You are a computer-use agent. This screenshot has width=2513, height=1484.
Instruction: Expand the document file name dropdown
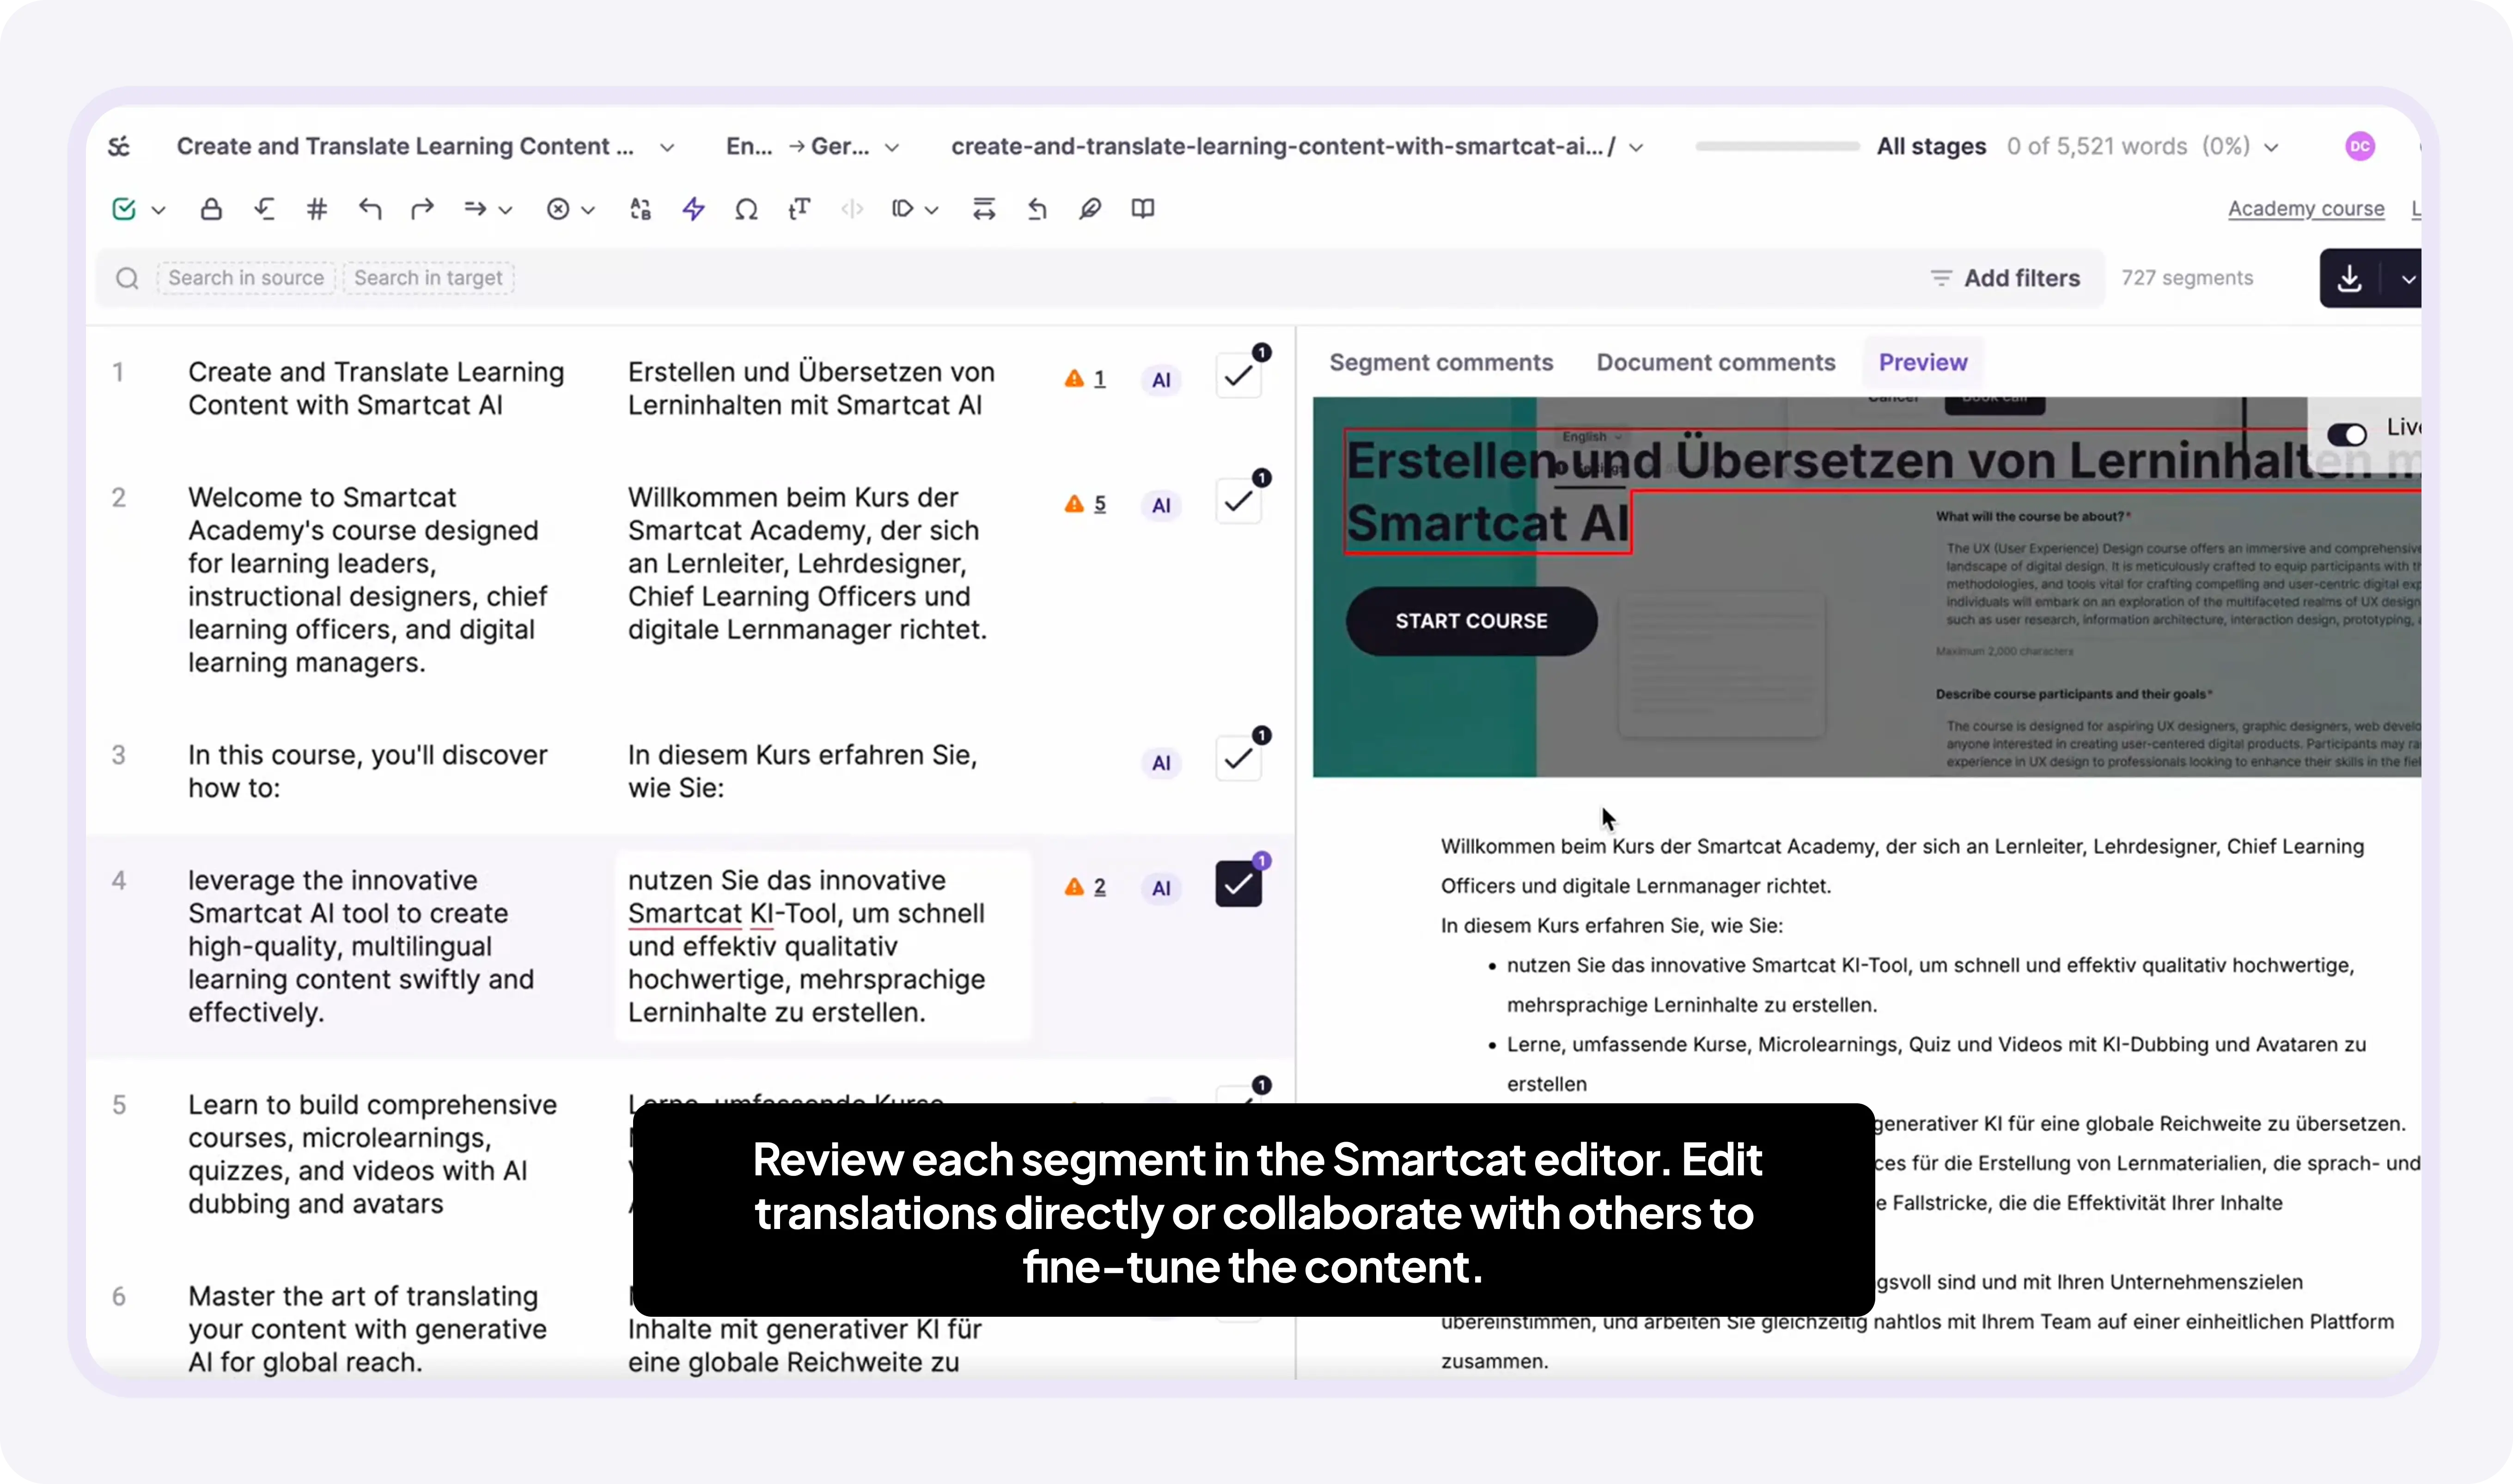tap(1636, 147)
